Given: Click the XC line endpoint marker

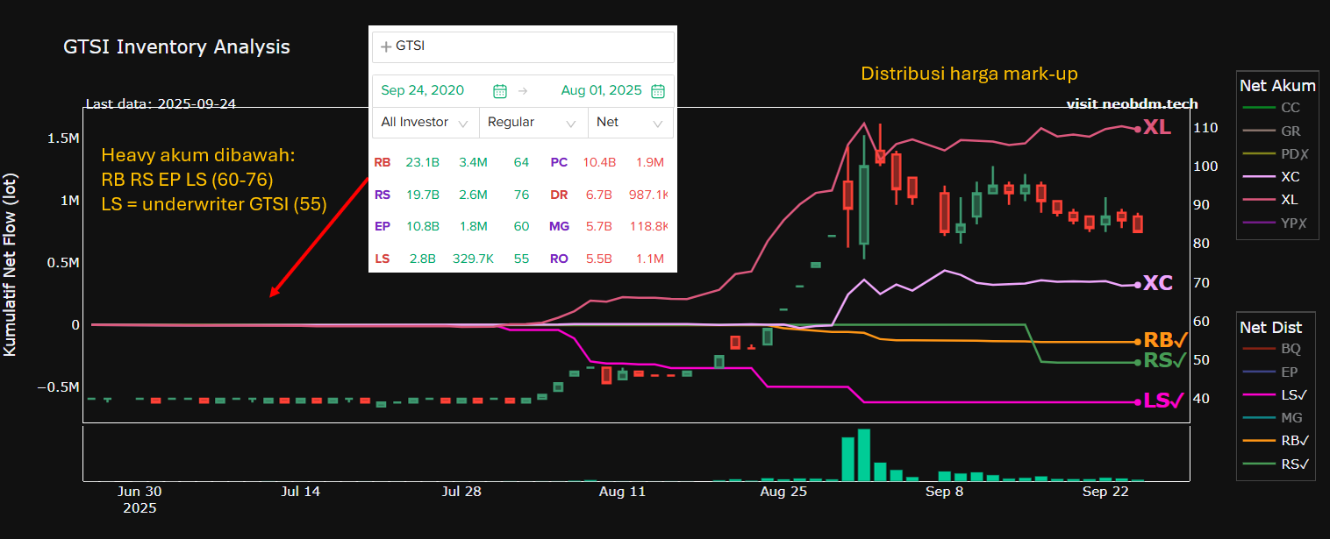Looking at the screenshot, I should point(1138,285).
